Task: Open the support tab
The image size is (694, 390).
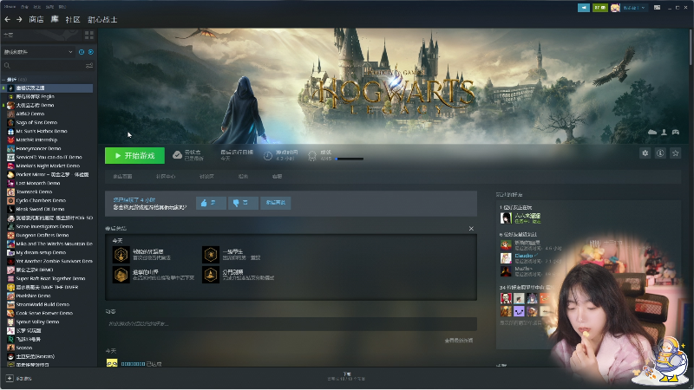Action: [277, 177]
